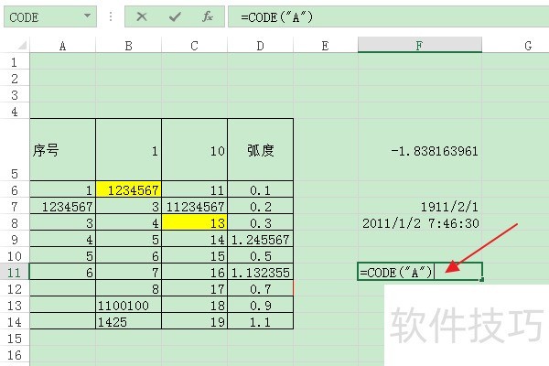Screen dimensions: 549x366
Task: Select column A header
Action: pos(62,46)
